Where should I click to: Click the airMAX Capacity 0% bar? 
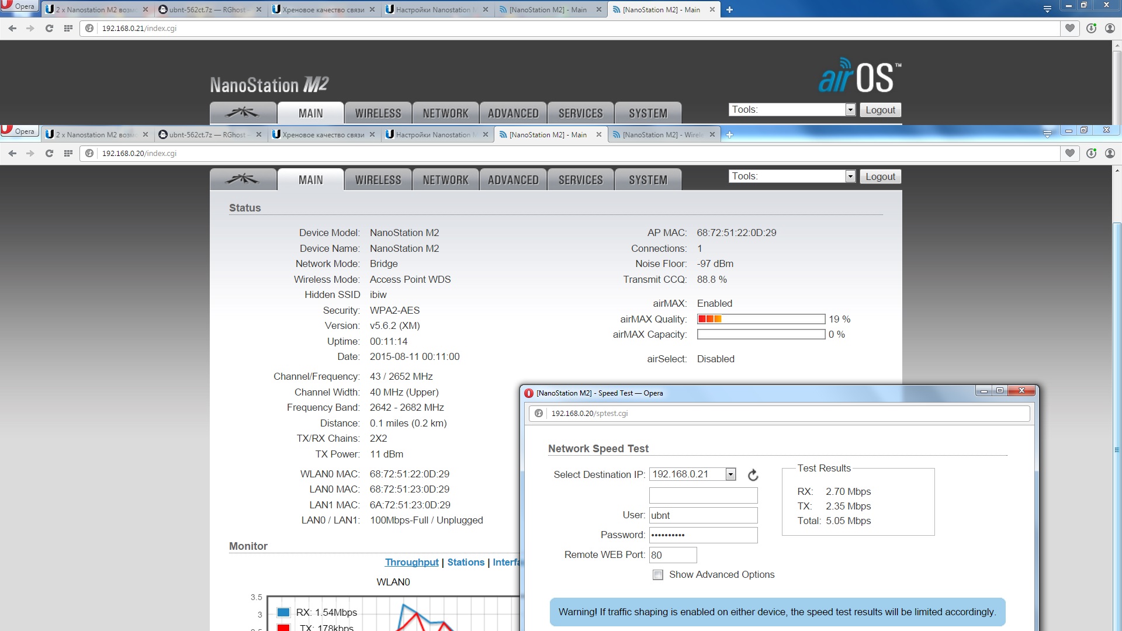coord(761,334)
